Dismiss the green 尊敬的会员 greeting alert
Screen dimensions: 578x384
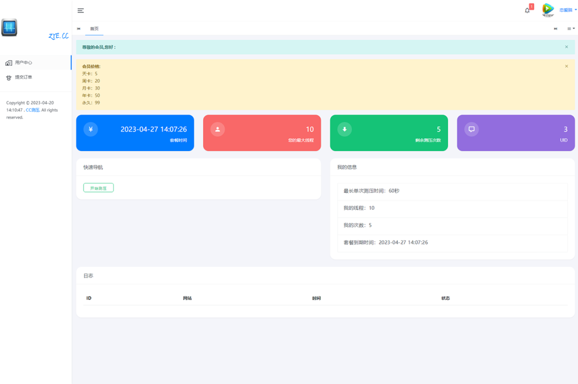click(x=567, y=47)
